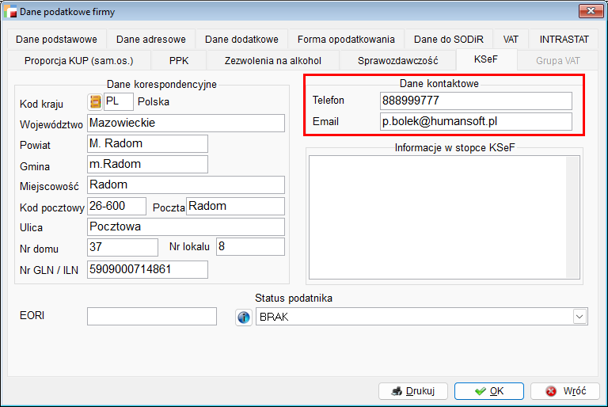The width and height of the screenshot is (608, 407).
Task: Click the Nr GLN / ILN field
Action: pyautogui.click(x=146, y=269)
